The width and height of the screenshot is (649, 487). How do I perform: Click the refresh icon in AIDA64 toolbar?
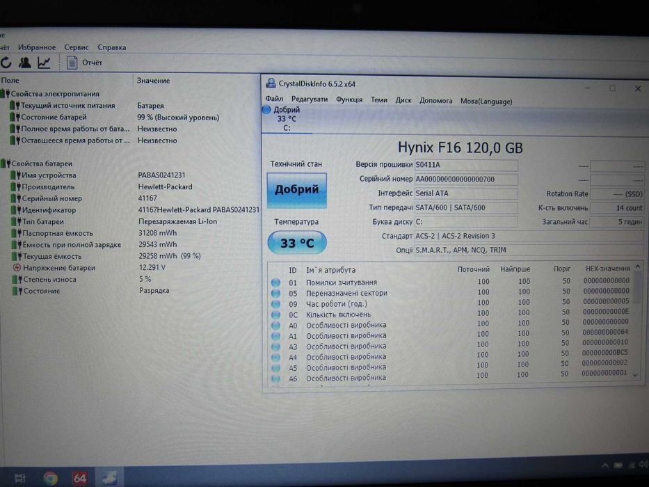[6, 63]
